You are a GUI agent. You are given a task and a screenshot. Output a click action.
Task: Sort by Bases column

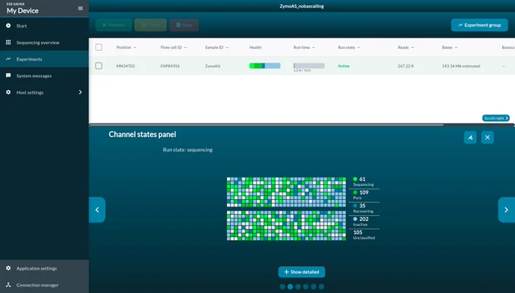click(x=450, y=47)
